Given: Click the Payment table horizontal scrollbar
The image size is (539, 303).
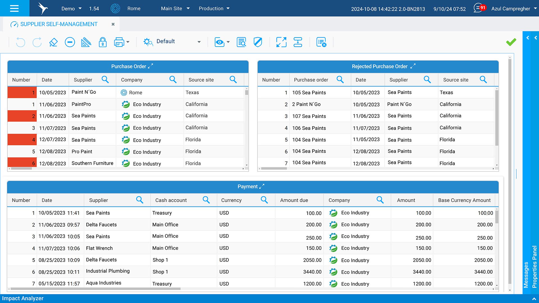Looking at the screenshot, I should pyautogui.click(x=95, y=289).
